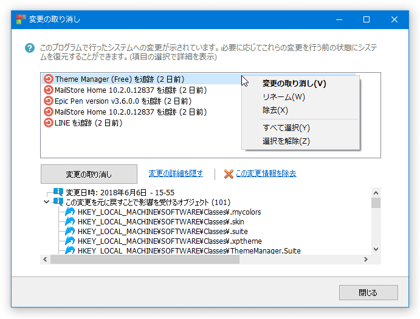The width and height of the screenshot is (420, 319).
Task: Click the 変更の取り消し button
Action: [x=89, y=174]
